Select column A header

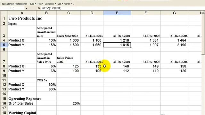coord(22,13)
